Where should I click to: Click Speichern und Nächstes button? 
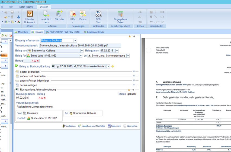92,126
